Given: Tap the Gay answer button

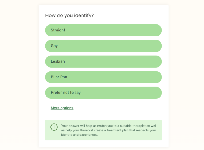Looking at the screenshot, I should (103, 46).
